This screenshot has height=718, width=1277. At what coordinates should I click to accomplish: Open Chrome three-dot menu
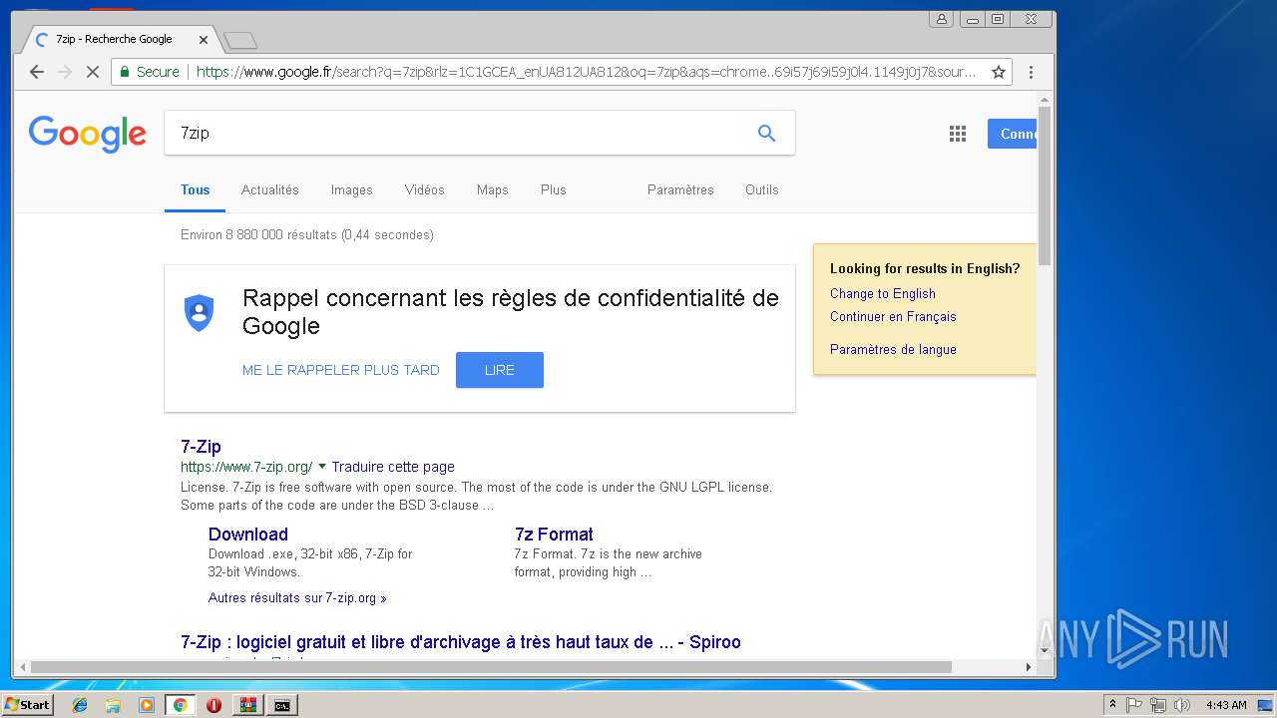1031,72
